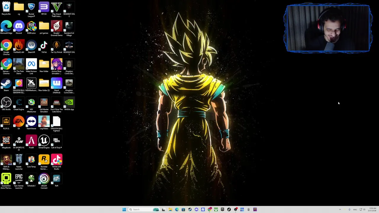This screenshot has width=379, height=213.
Task: Launch the Hytale Launcher shortcut
Action: (x=19, y=162)
